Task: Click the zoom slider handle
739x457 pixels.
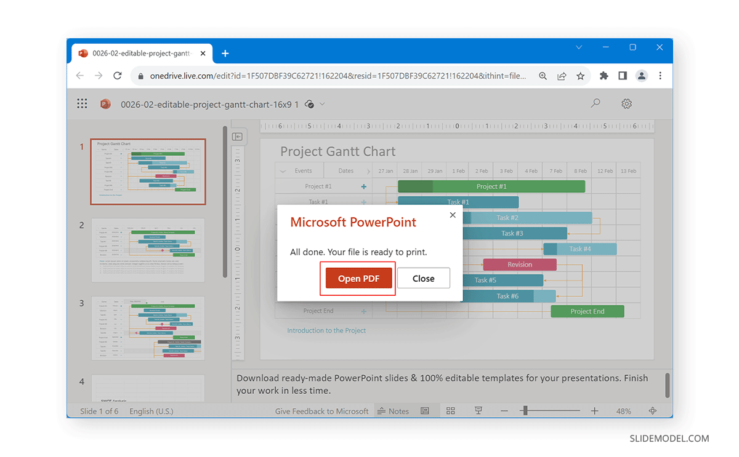Action: click(x=525, y=411)
